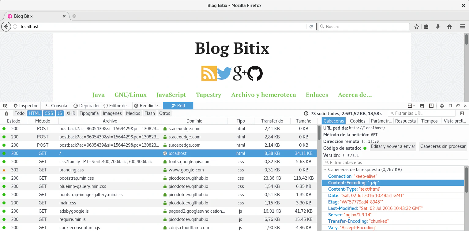Collapse the request details side pane
The height and width of the screenshot is (231, 469).
462,113
